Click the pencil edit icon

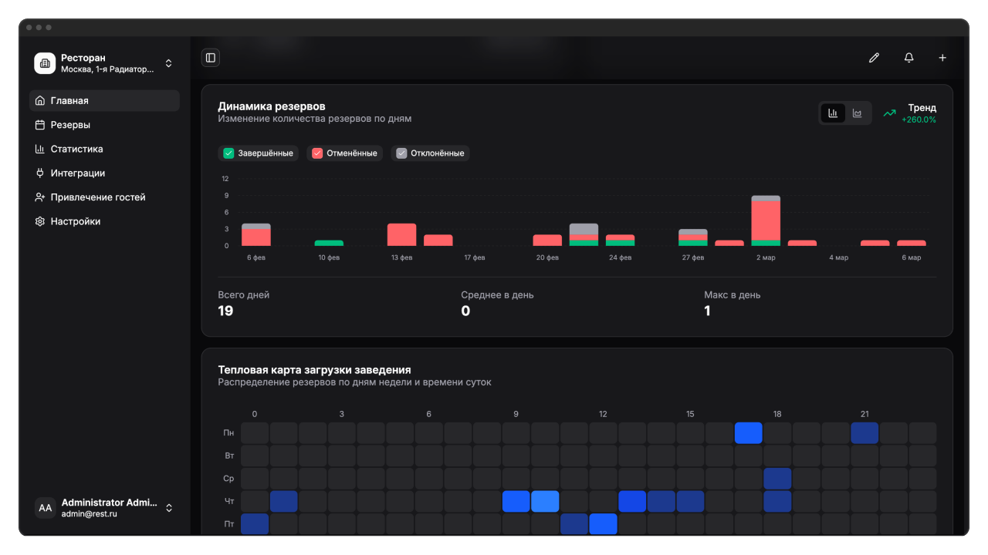(x=874, y=58)
